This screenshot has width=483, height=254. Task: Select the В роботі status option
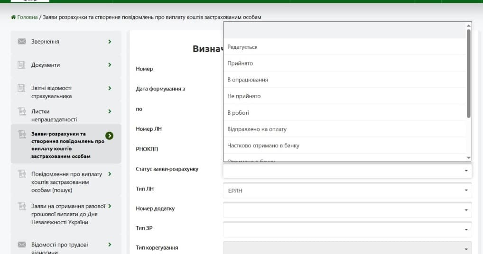(x=345, y=113)
